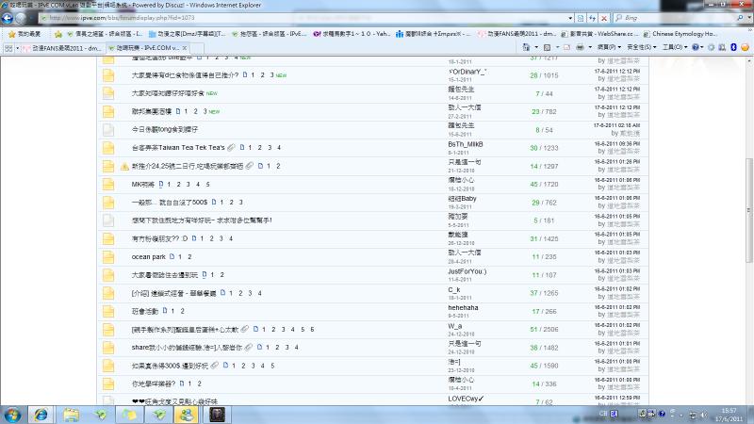The width and height of the screenshot is (754, 424).
Task: Click the Print icon in command bar
Action: (580, 47)
